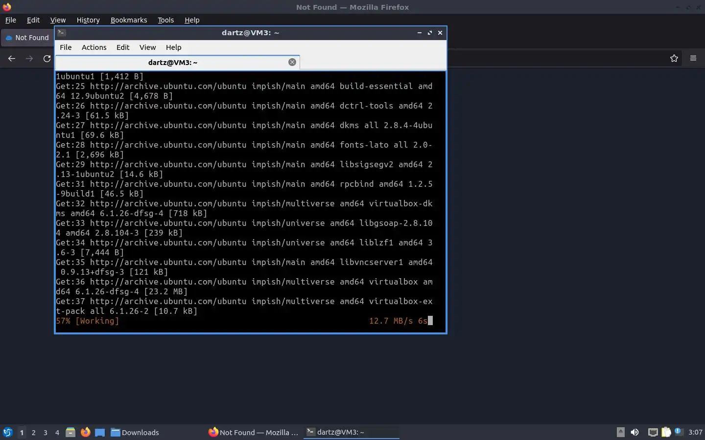Switch to dartz@VM3 terminal taskbar entry
Viewport: 705px width, 440px height.
click(x=351, y=432)
